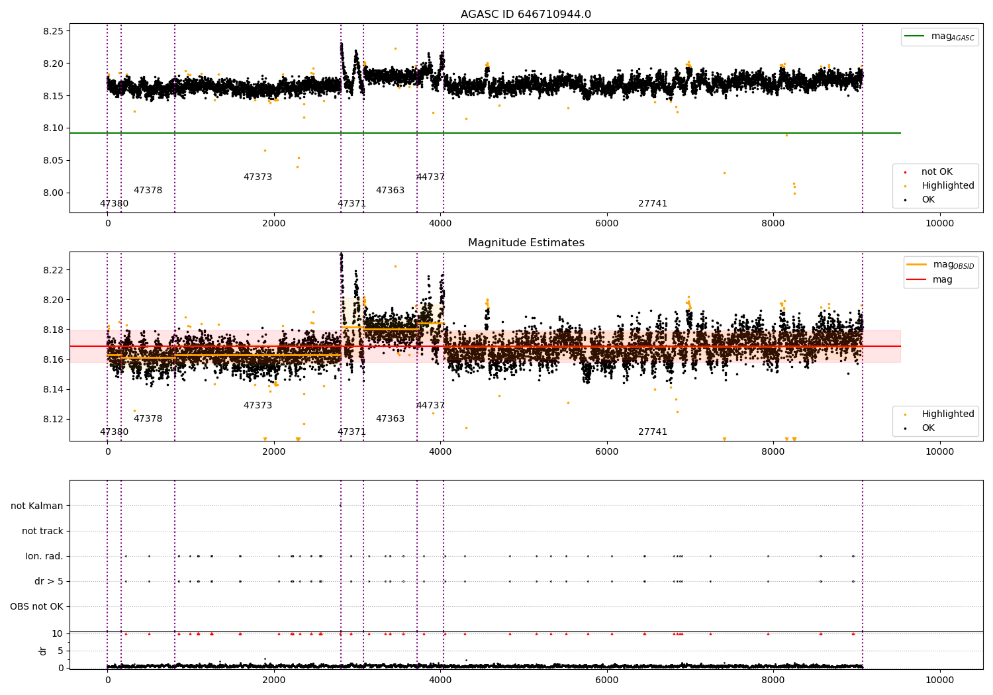The height and width of the screenshot is (695, 993).
Task: Click obsid label 27741 in Magnitude Estimates plot
Action: tap(653, 432)
